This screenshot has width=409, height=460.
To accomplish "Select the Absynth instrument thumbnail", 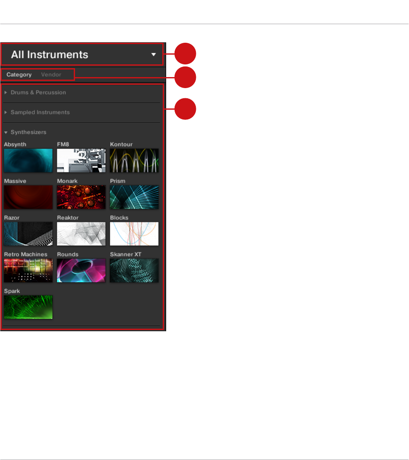I will tap(28, 161).
